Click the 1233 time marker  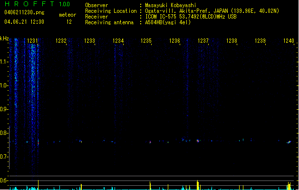point(89,41)
